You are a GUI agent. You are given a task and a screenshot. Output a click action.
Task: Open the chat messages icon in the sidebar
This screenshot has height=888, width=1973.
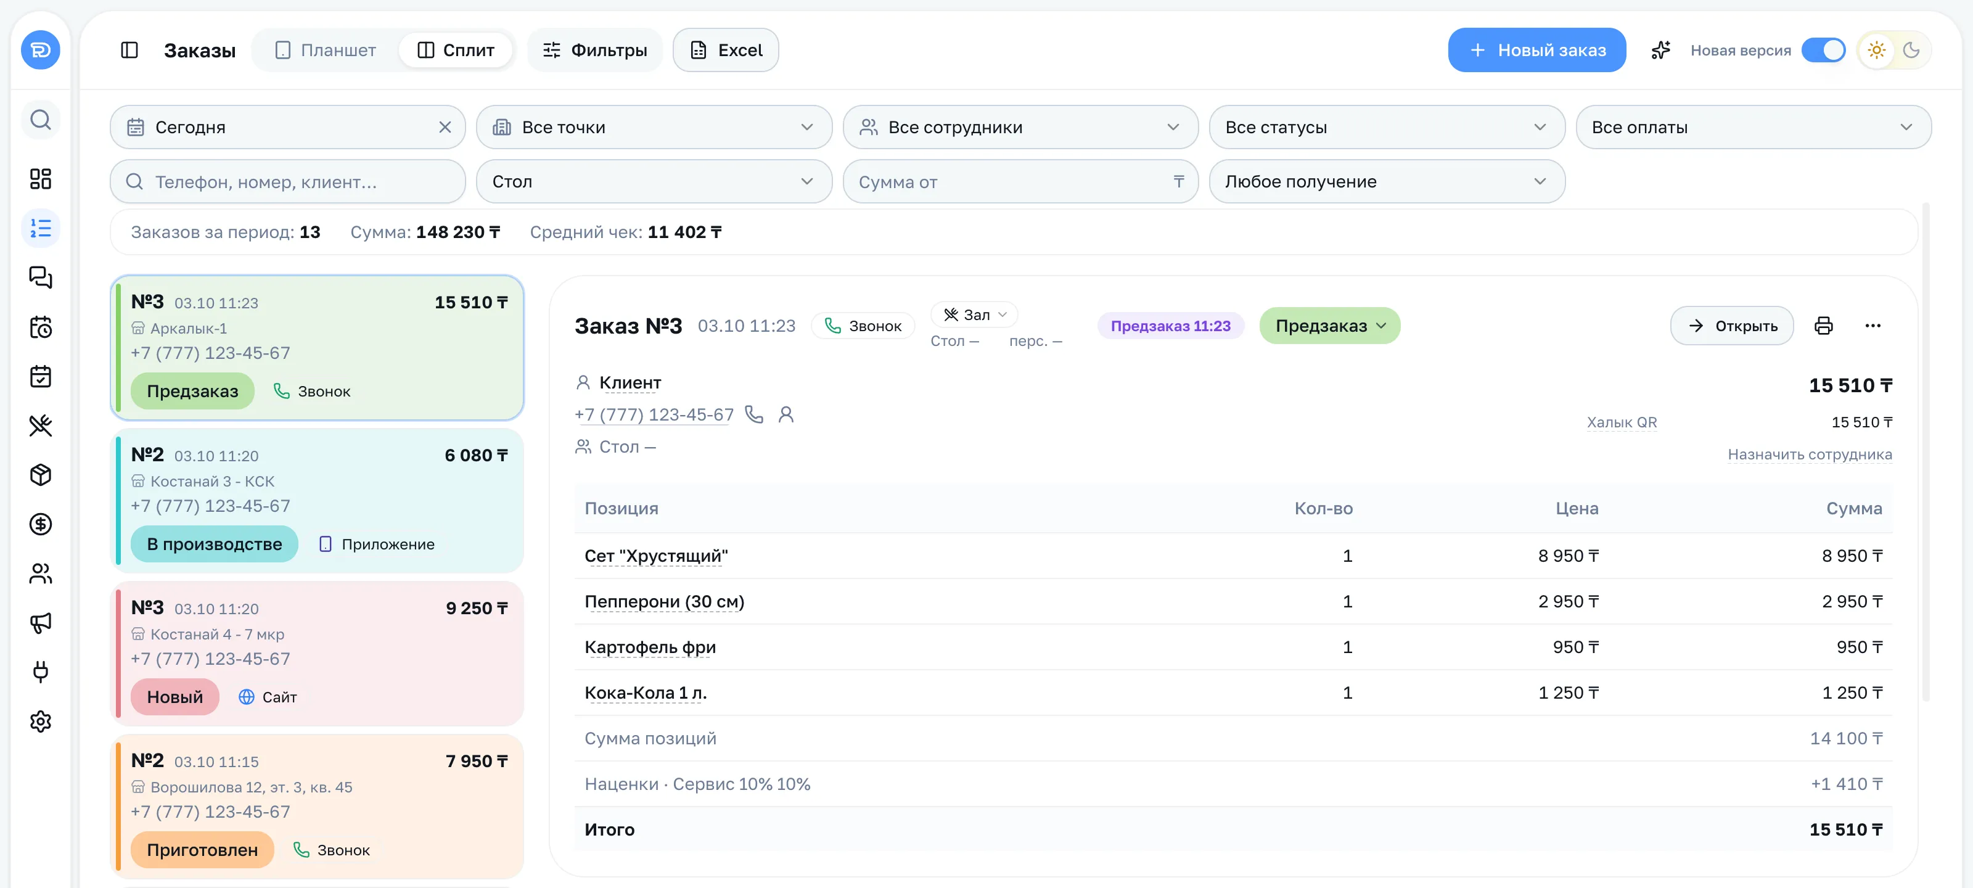point(41,277)
